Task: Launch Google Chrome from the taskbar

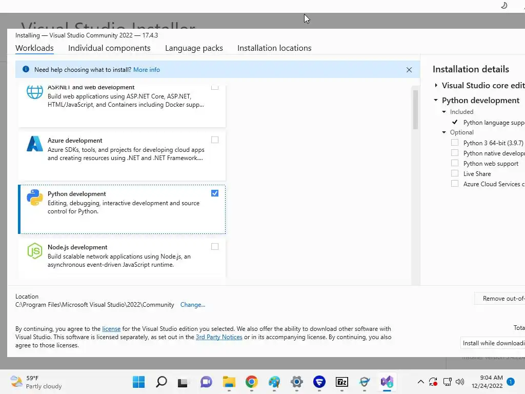Action: point(251,382)
